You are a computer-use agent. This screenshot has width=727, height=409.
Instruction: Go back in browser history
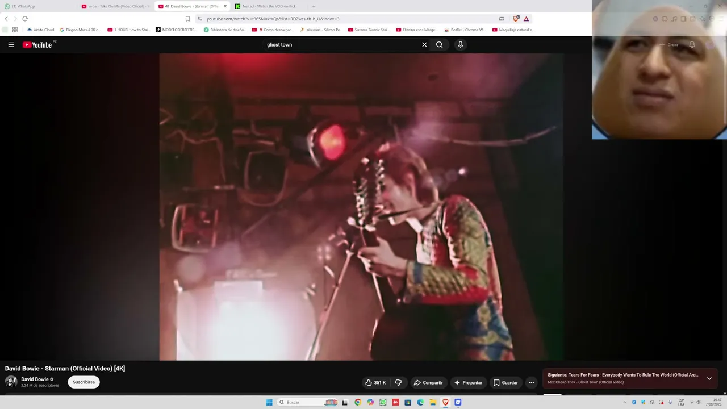(x=6, y=19)
